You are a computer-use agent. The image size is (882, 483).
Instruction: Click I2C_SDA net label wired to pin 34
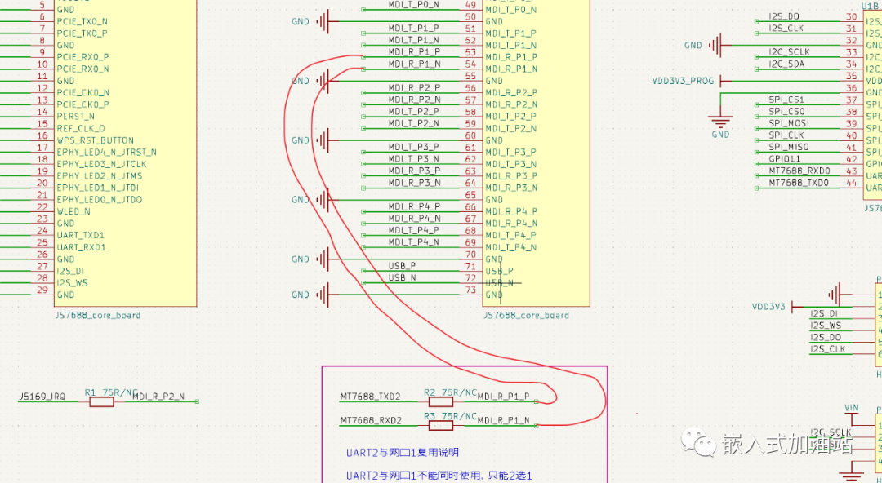point(787,64)
